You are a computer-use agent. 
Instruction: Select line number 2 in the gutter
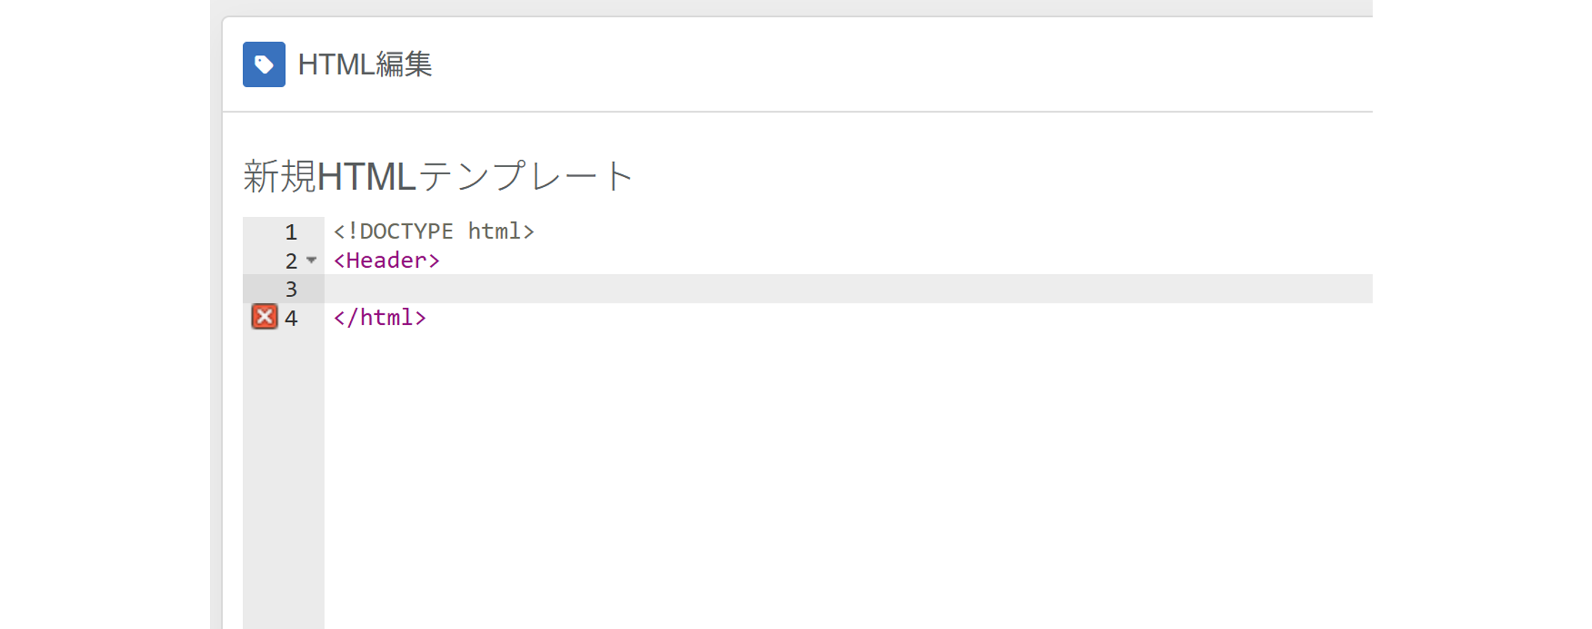[x=291, y=261]
